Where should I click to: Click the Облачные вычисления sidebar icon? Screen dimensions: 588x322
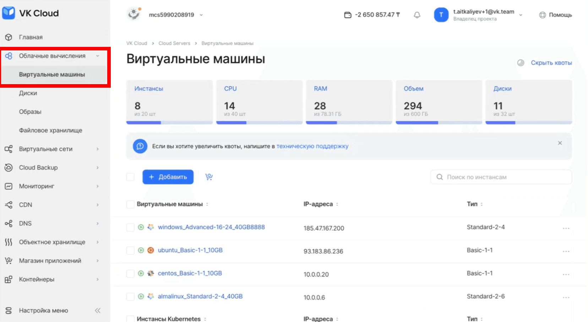pyautogui.click(x=9, y=56)
